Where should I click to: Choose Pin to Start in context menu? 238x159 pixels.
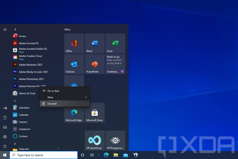point(65,91)
